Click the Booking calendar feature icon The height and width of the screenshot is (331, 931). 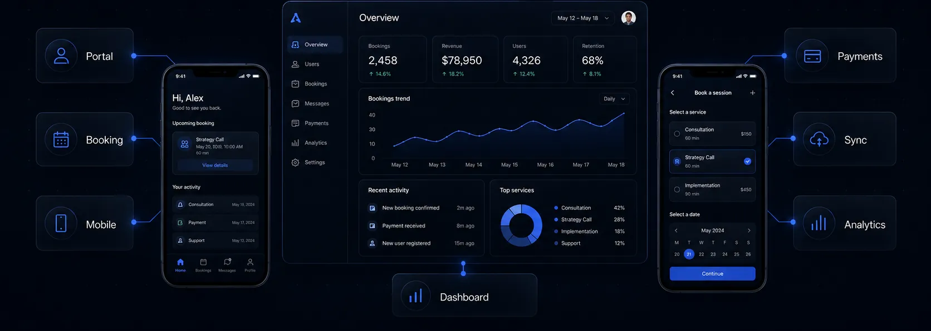(x=61, y=139)
